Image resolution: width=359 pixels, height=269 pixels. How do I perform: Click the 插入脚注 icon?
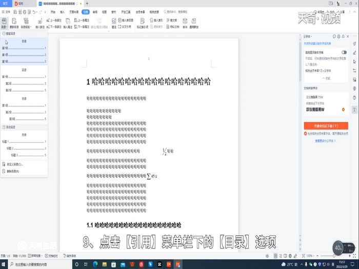[x=40, y=22]
